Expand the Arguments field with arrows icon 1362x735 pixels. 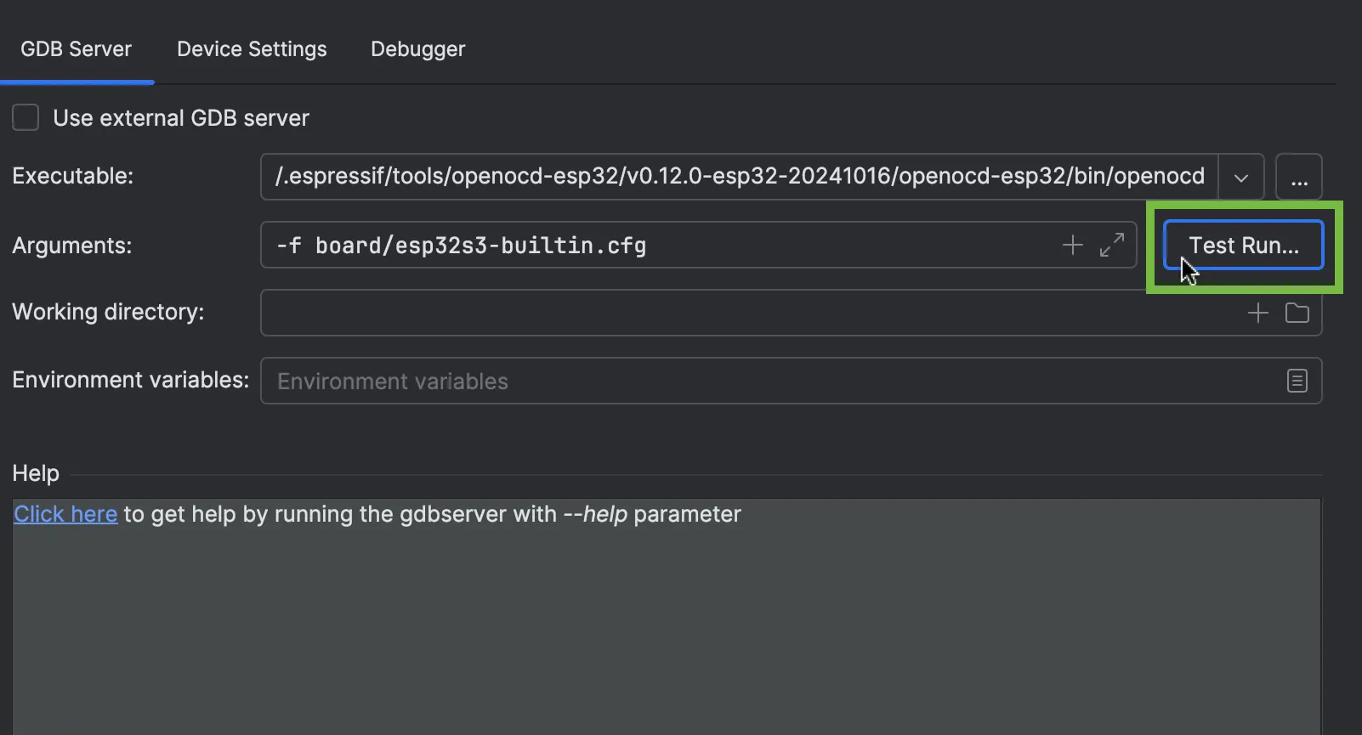tap(1111, 245)
